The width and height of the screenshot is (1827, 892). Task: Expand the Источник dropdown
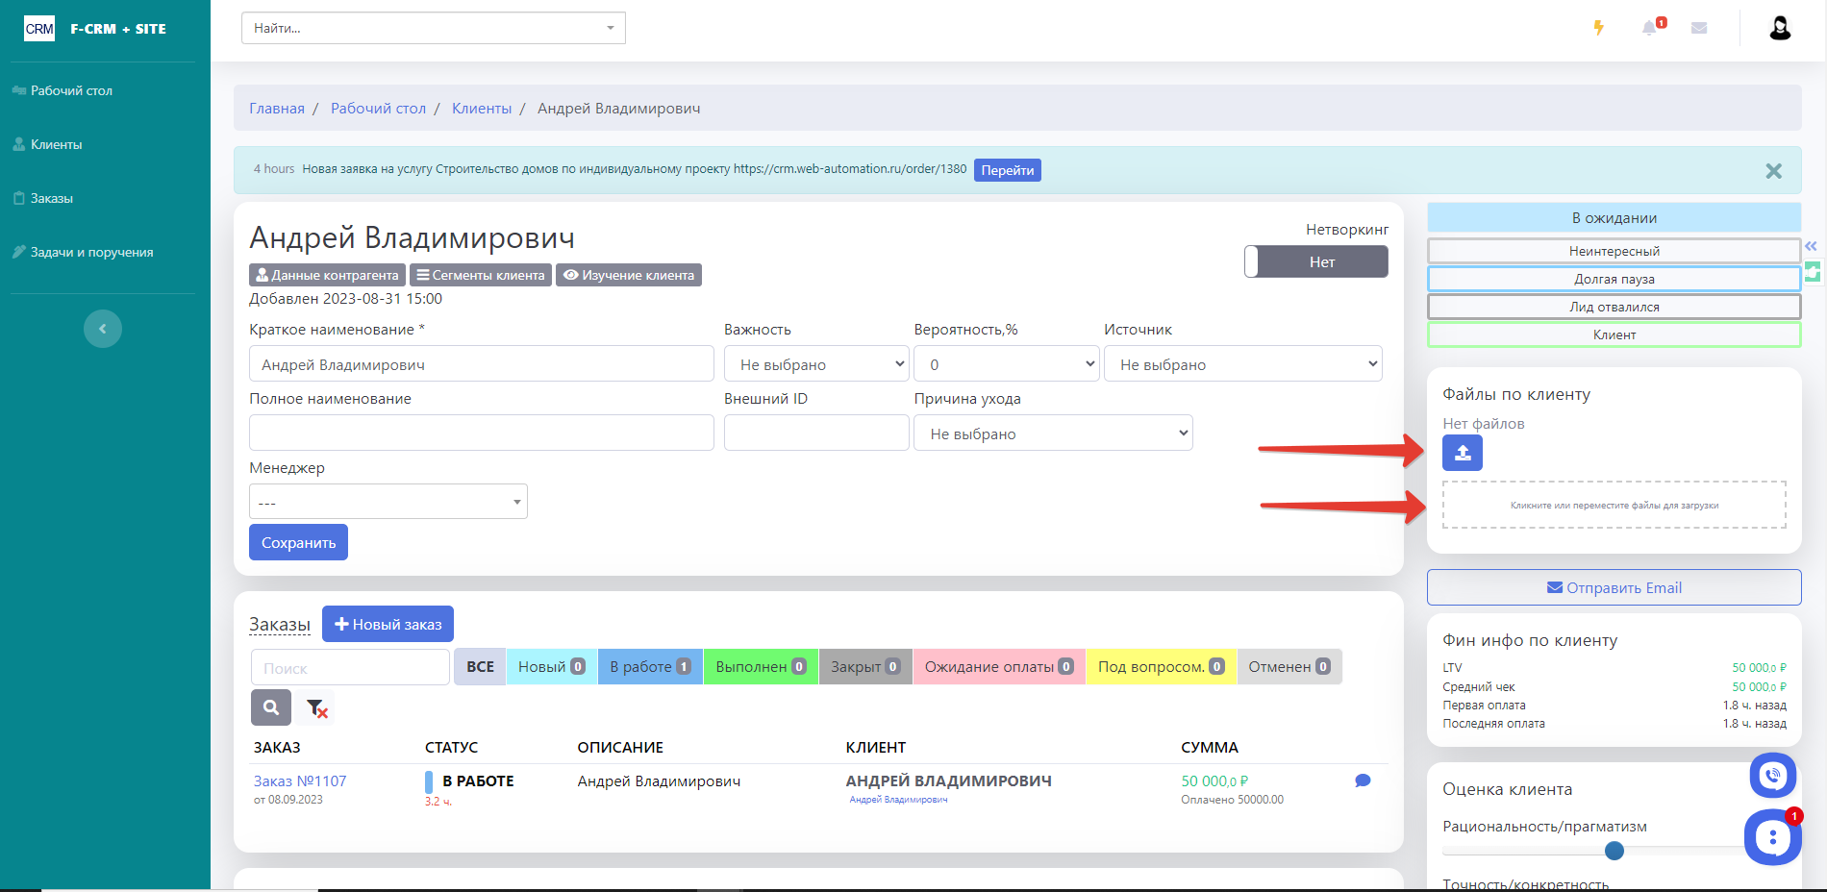click(x=1243, y=364)
